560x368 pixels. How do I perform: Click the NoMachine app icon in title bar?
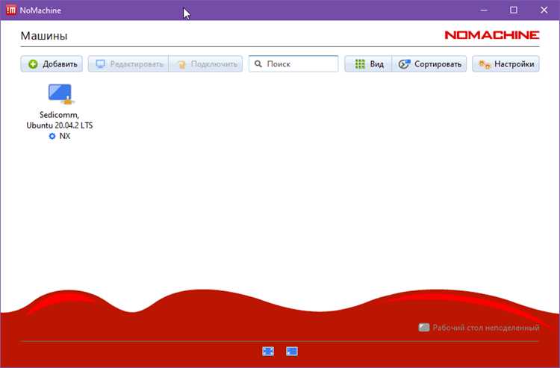pos(11,10)
